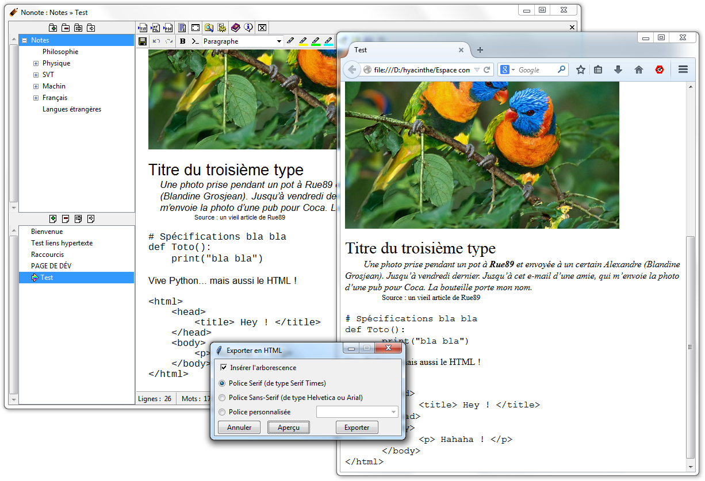
Task: Open the Paragraphe style dropdown
Action: 243,41
